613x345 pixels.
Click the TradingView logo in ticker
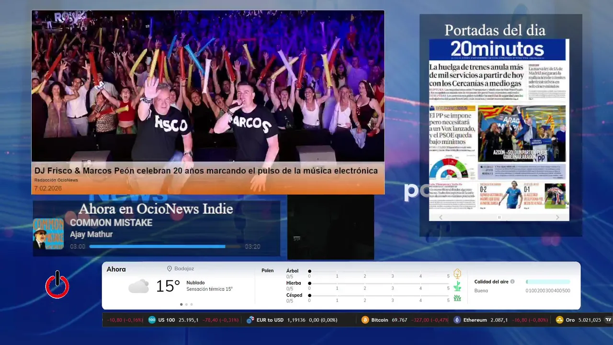tap(608, 320)
